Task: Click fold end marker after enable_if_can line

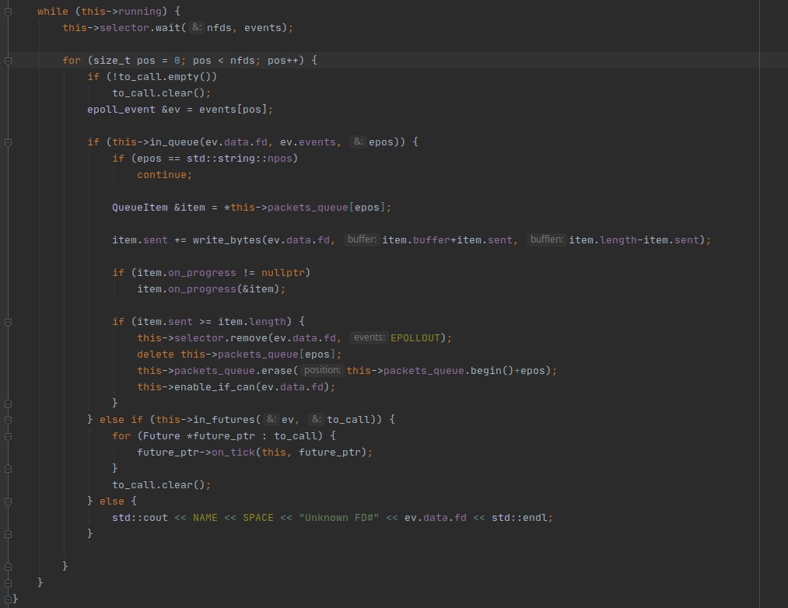Action: click(x=8, y=404)
